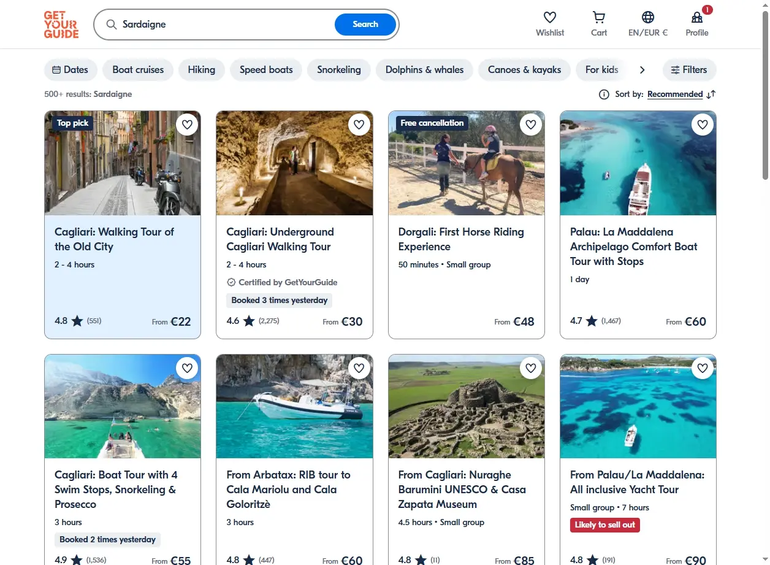Image resolution: width=770 pixels, height=565 pixels.
Task: Wishlist the Cagliari Old City walking tour
Action: pyautogui.click(x=188, y=125)
